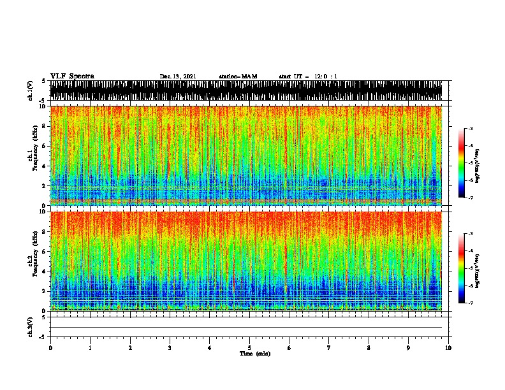Click time axis tick label "9"
Viewport: 505px width, 390px height.
click(x=408, y=348)
